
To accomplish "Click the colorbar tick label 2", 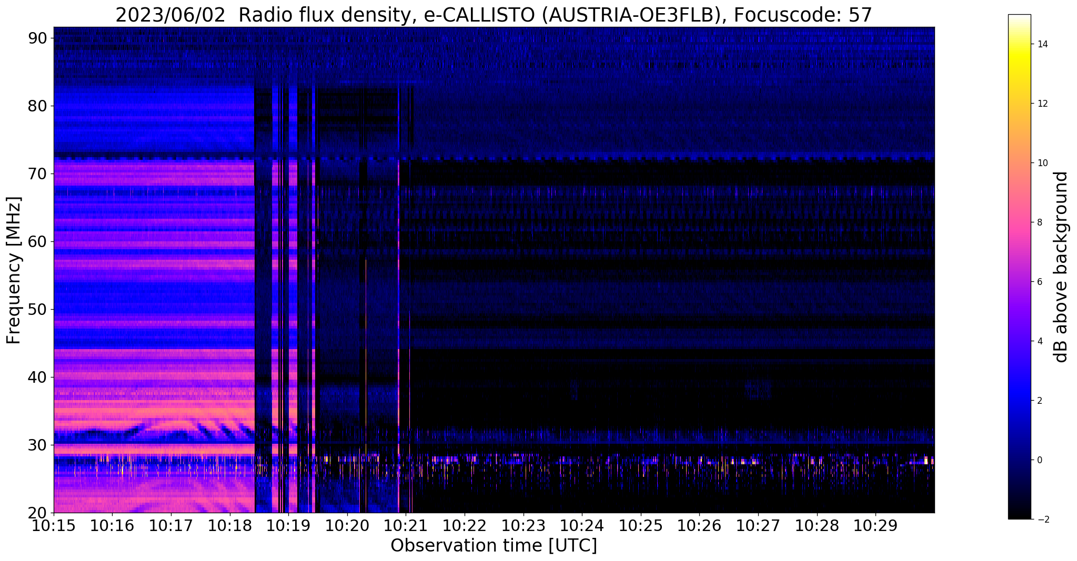I will (x=1039, y=401).
